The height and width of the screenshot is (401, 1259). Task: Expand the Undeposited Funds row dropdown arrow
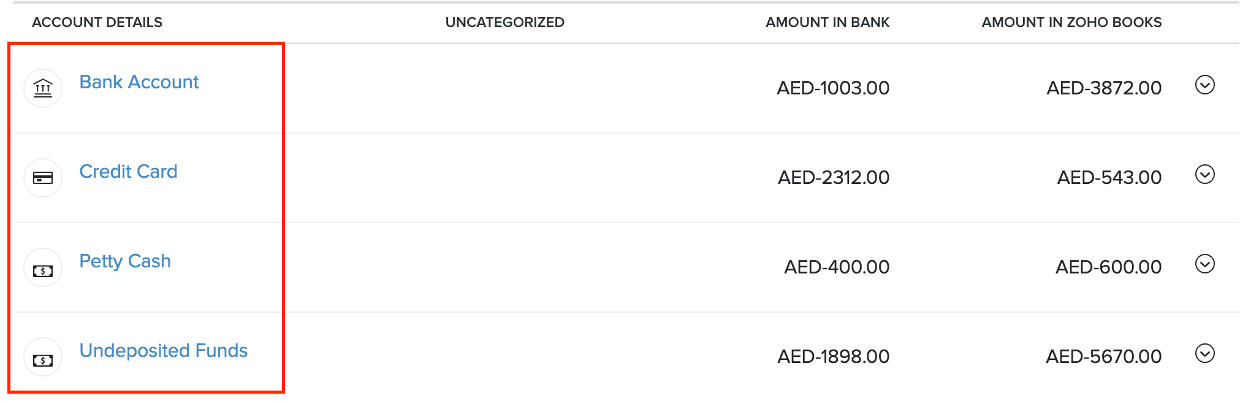1204,353
